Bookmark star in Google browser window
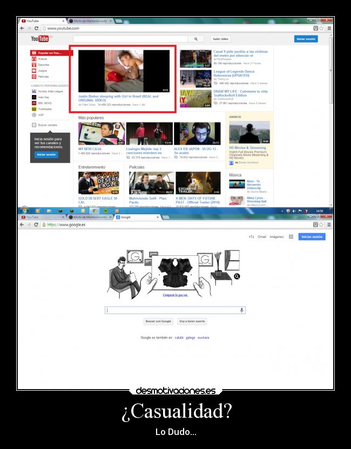This screenshot has width=351, height=449. click(x=321, y=225)
